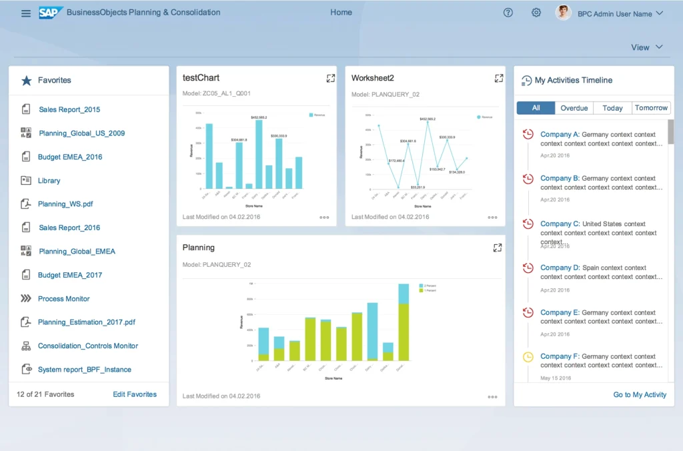Viewport: 683px width, 451px height.
Task: Open the Budget EMEA_2016 favorite
Action: (69, 157)
